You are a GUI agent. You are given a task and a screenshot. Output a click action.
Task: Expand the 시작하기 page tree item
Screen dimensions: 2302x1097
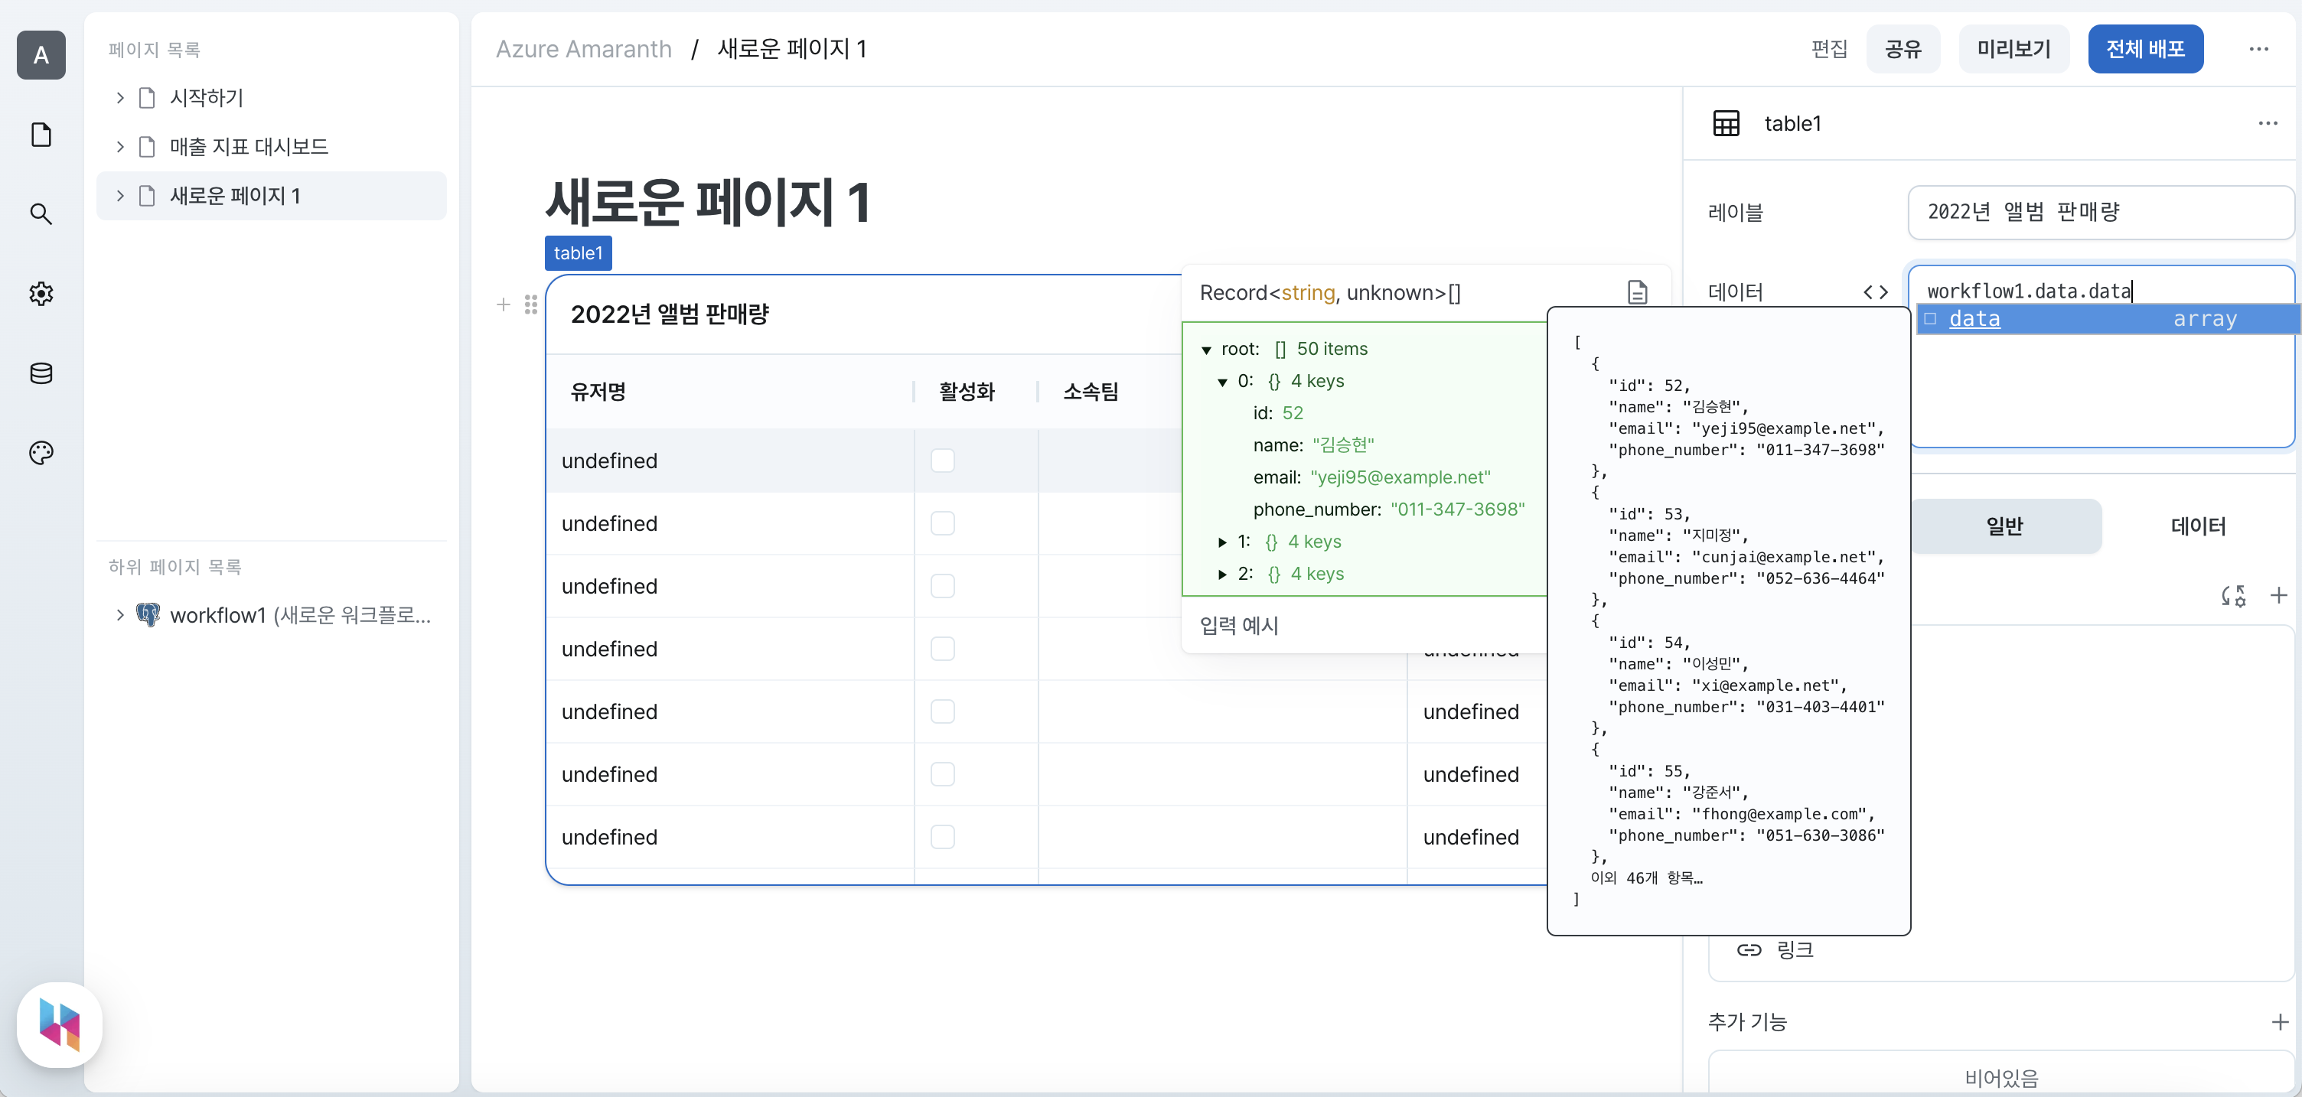coord(119,97)
